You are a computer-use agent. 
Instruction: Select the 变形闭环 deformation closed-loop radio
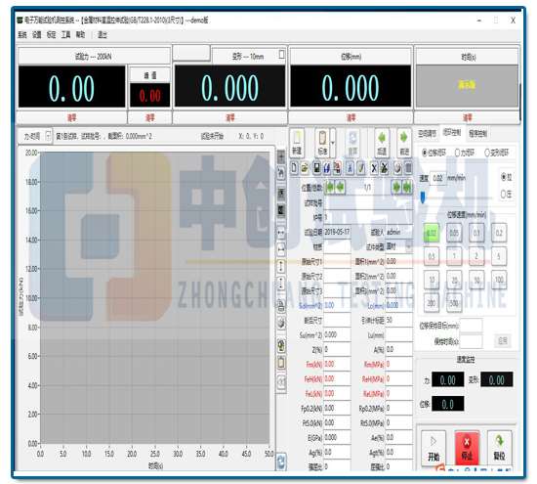pos(497,153)
